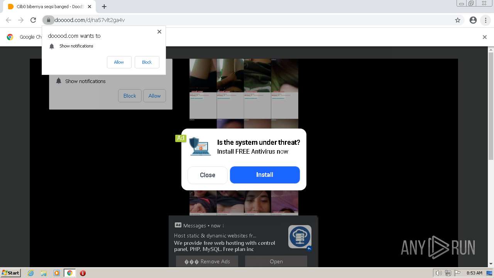The width and height of the screenshot is (494, 278).
Task: Click the fake gray Allow button
Action: (x=154, y=96)
